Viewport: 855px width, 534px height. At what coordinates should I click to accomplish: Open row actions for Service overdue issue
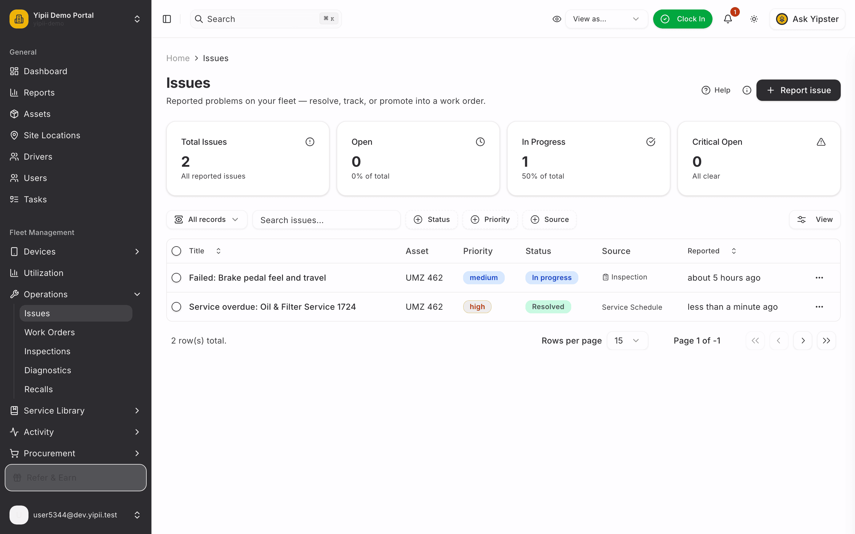(x=819, y=306)
